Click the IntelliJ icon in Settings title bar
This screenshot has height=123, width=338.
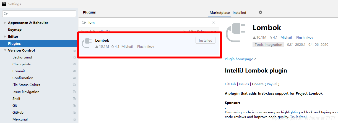[x=4, y=4]
